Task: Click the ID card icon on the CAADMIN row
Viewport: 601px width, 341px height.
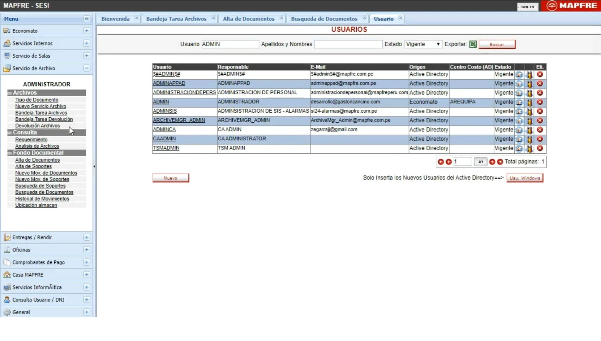Action: tap(519, 139)
